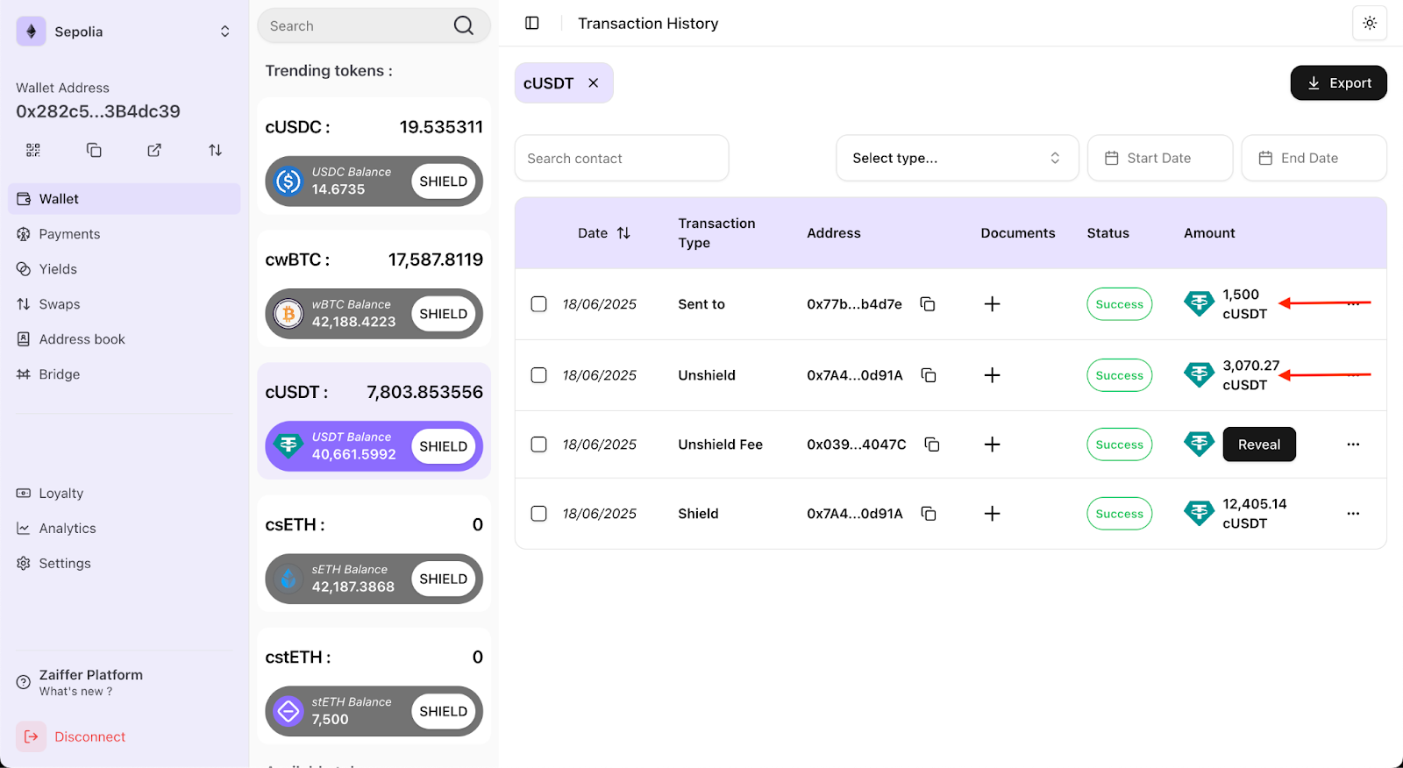Click the 12,405.14 cUSDT amount

tap(1255, 514)
